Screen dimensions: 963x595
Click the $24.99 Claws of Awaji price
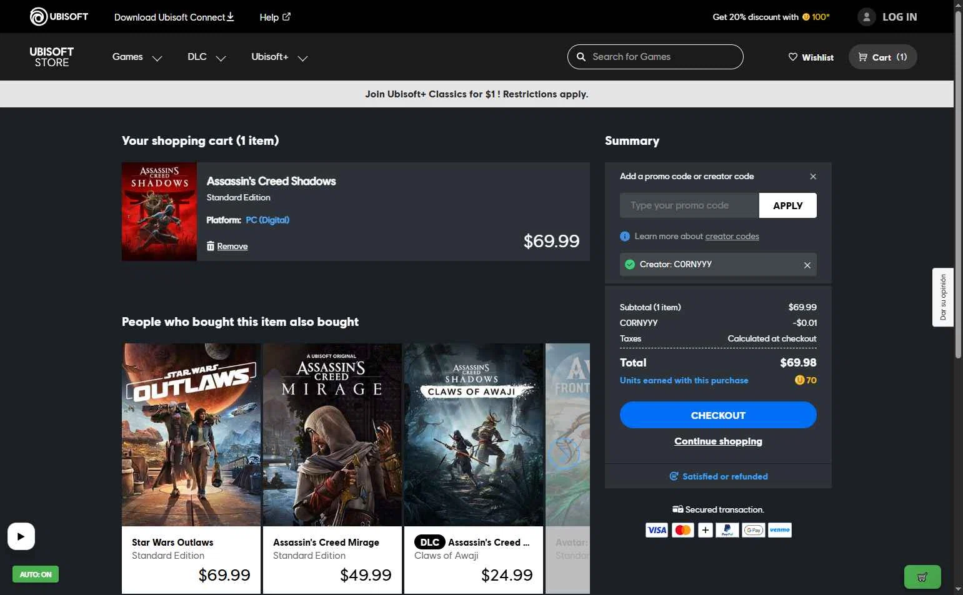(x=507, y=575)
